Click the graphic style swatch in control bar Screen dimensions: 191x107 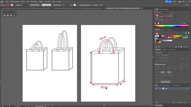point(75,5)
